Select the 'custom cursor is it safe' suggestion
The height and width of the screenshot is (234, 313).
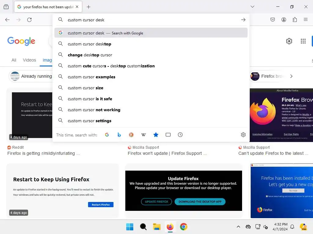(x=151, y=99)
